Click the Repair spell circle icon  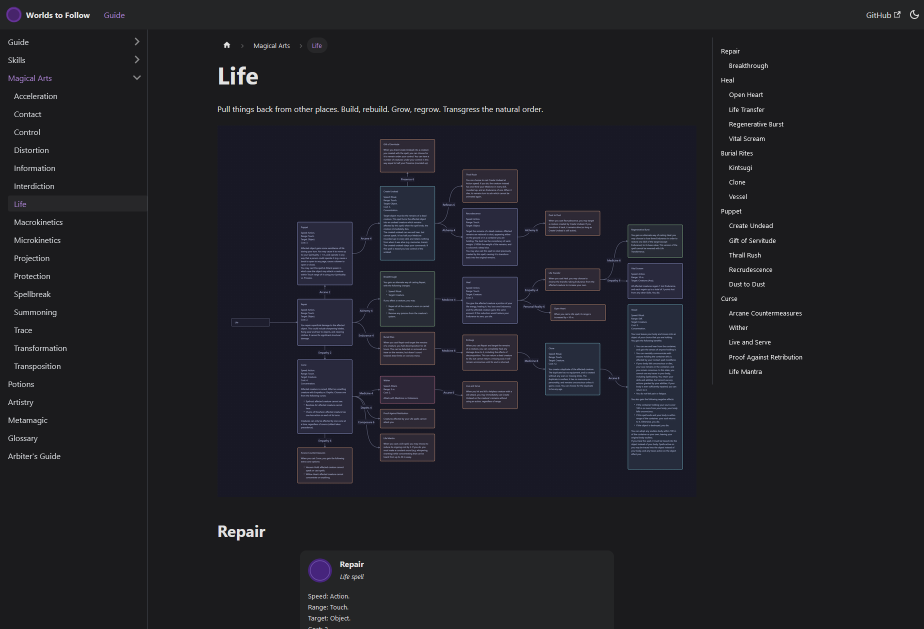point(319,570)
